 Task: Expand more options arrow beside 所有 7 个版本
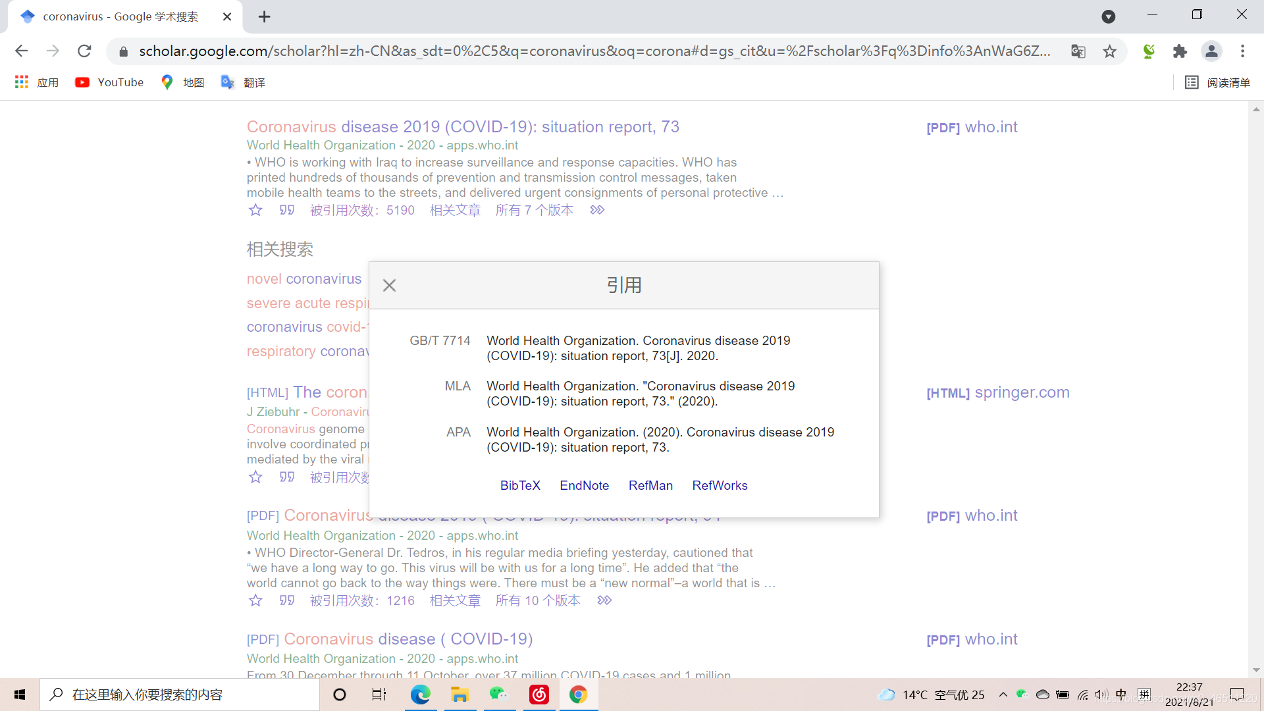(x=597, y=210)
